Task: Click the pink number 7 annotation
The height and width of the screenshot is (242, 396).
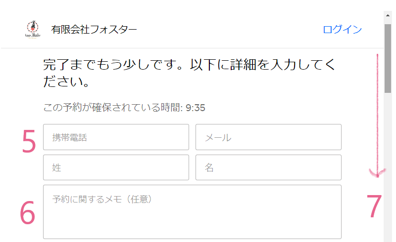Action: (374, 206)
